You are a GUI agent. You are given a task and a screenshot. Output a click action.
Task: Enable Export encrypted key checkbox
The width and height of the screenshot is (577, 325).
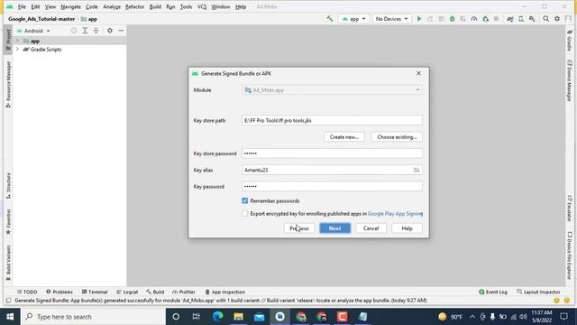[245, 213]
